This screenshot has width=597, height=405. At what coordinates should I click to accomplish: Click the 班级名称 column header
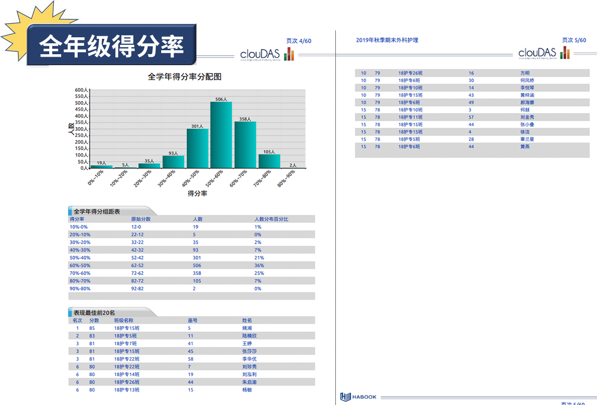123,320
